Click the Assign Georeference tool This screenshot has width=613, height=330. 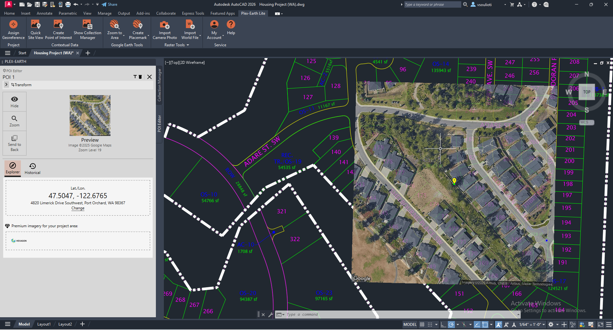[x=13, y=30]
